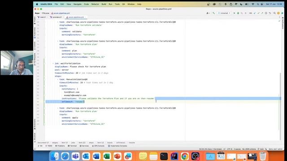Click the green Debug bug icon

[238, 13]
